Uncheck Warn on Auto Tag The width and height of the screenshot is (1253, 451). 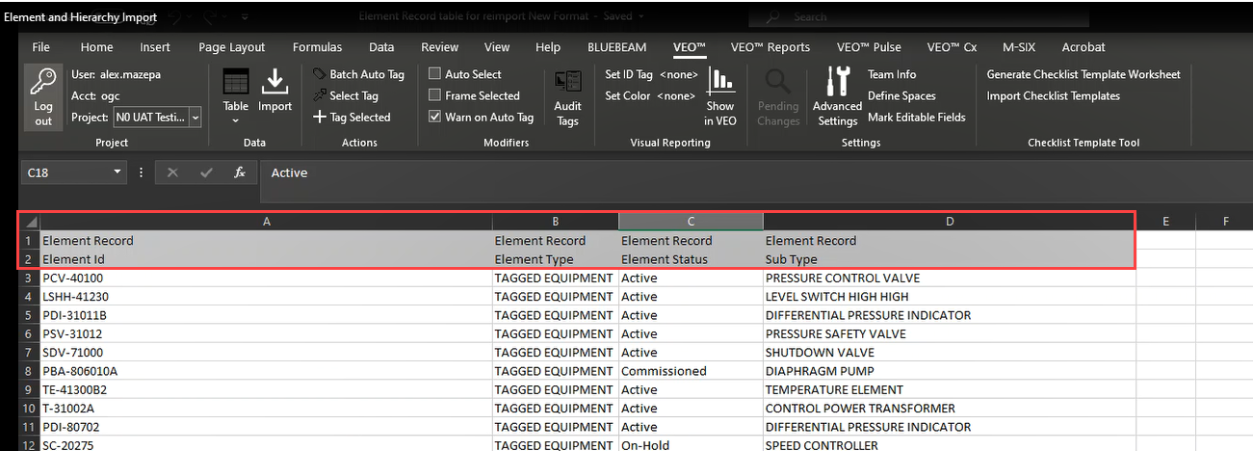(x=435, y=118)
